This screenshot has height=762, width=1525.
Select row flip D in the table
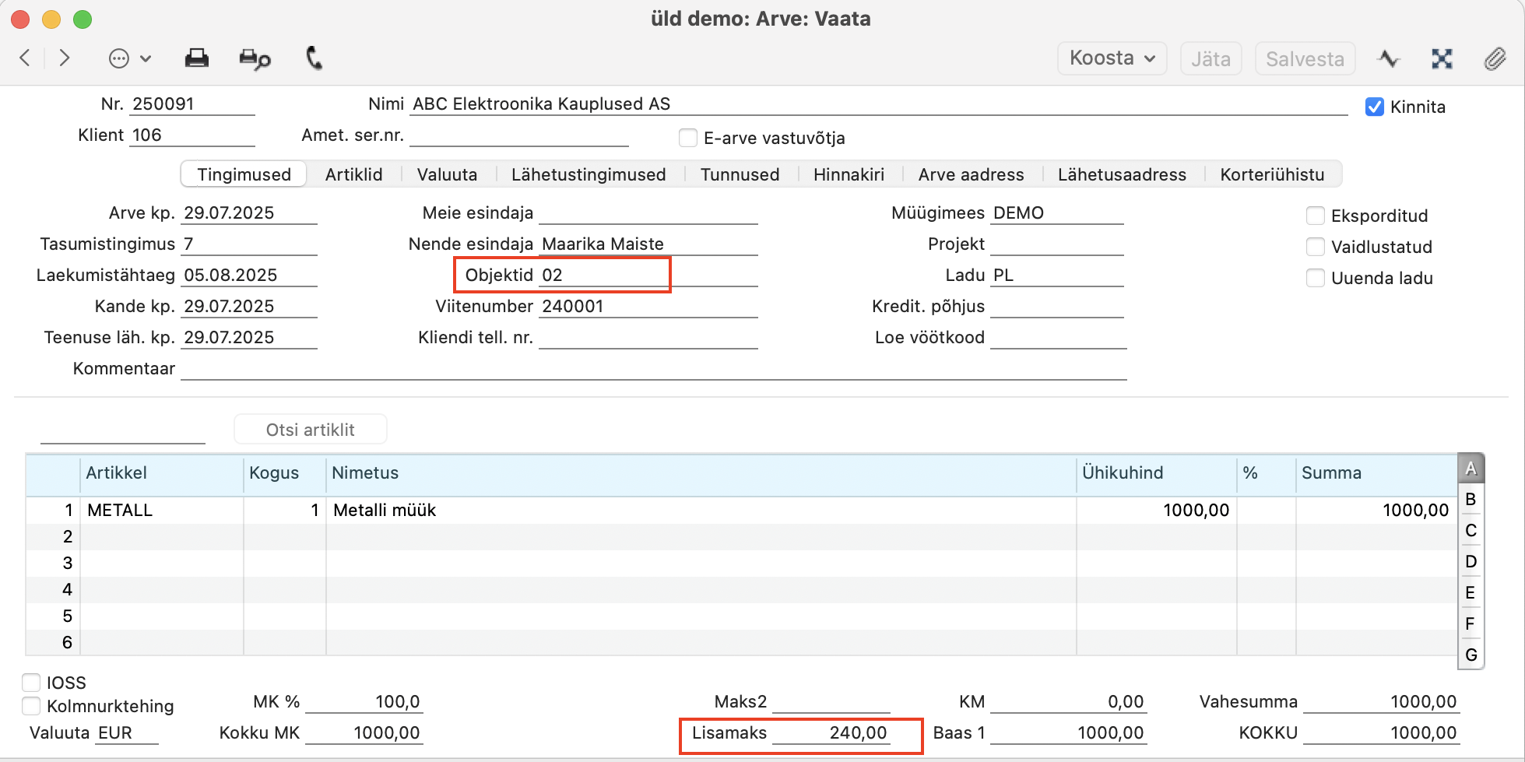coord(1471,561)
